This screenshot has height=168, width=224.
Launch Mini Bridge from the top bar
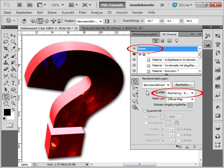[x=30, y=5]
